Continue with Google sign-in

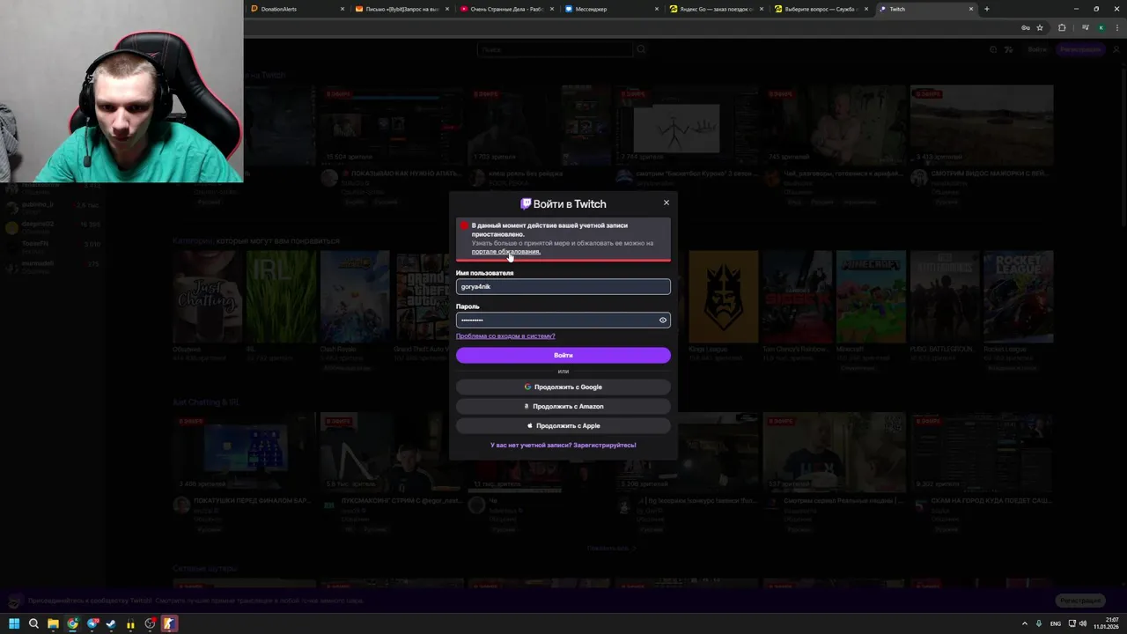click(x=563, y=387)
